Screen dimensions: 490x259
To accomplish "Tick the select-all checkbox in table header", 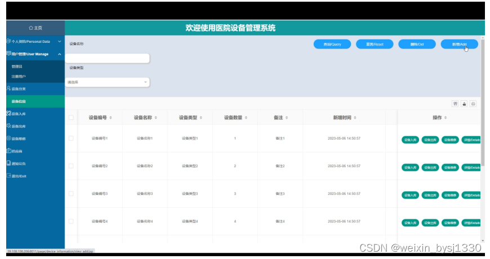I will tap(71, 118).
